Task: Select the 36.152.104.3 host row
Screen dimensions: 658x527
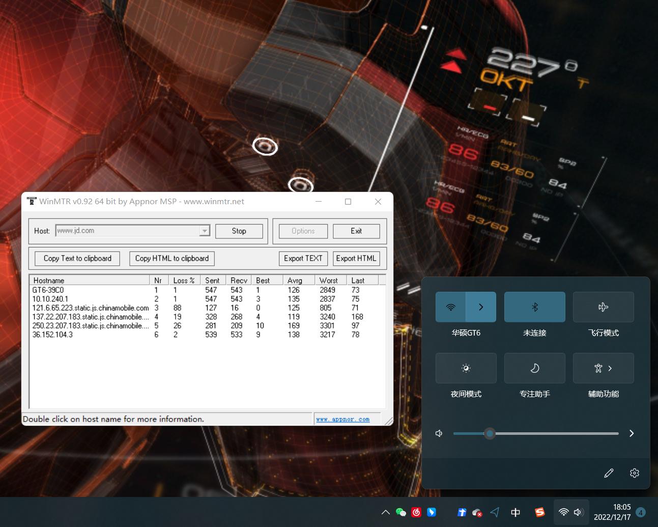Action: click(52, 335)
